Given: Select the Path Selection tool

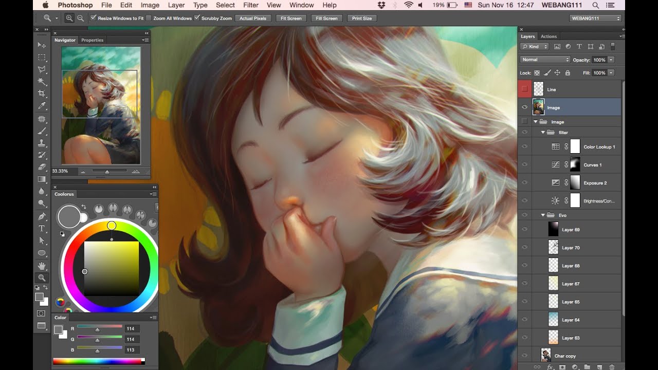Looking at the screenshot, I should coord(42,240).
